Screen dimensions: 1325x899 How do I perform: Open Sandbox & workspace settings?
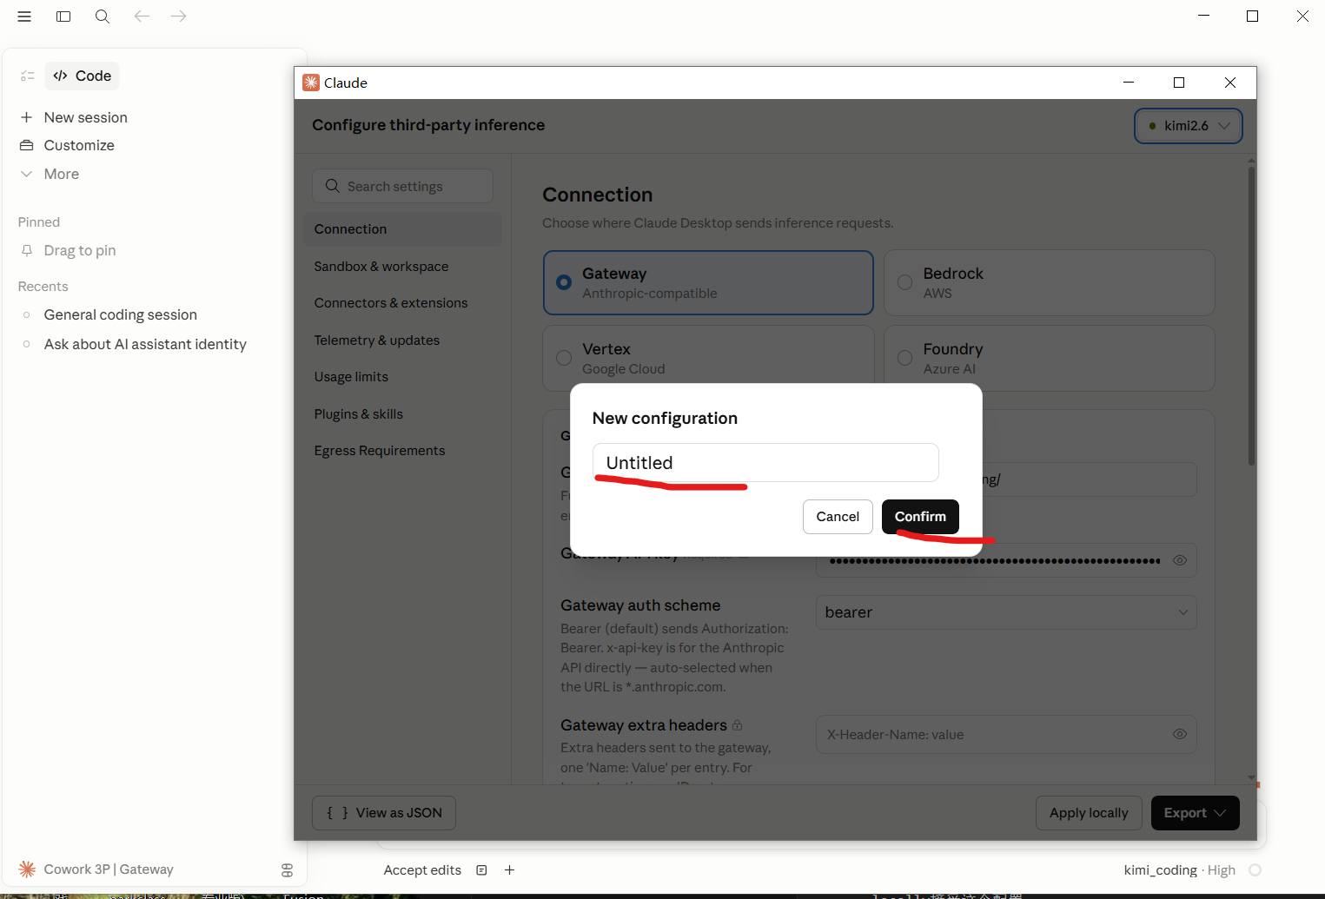(381, 267)
